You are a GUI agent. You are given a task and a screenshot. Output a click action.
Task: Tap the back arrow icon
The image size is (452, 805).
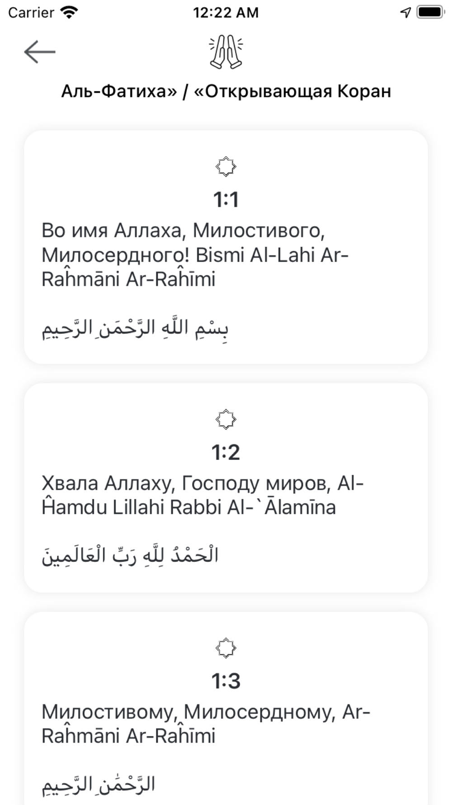[40, 52]
